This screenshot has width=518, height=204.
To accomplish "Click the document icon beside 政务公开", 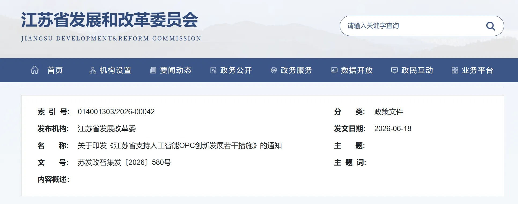I will 213,70.
